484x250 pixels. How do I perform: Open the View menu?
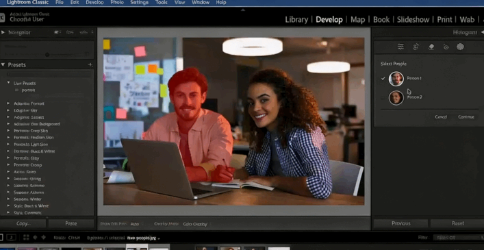(179, 3)
